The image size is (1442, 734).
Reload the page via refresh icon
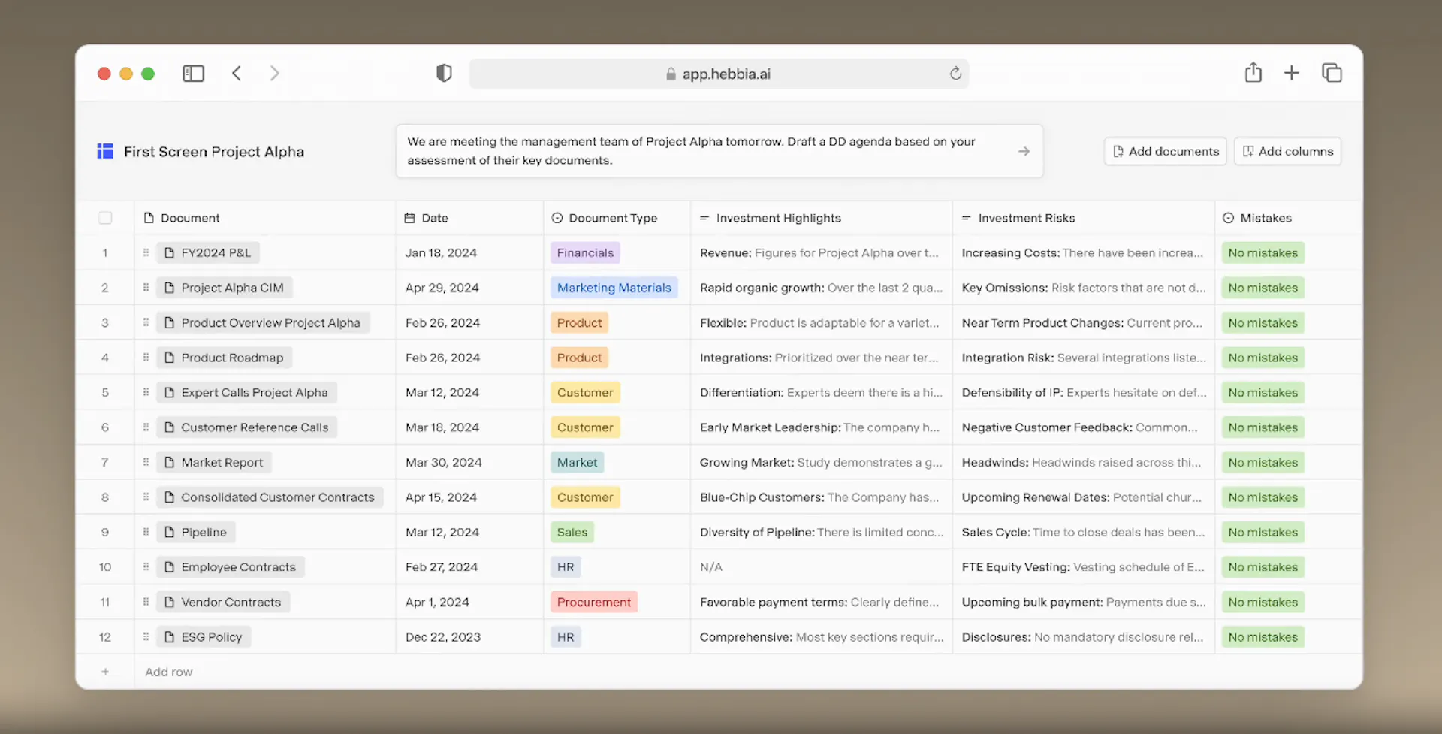[955, 73]
